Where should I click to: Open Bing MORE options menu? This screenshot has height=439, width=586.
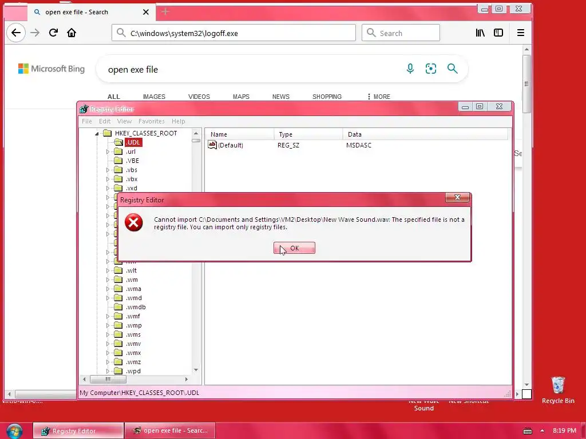point(379,97)
